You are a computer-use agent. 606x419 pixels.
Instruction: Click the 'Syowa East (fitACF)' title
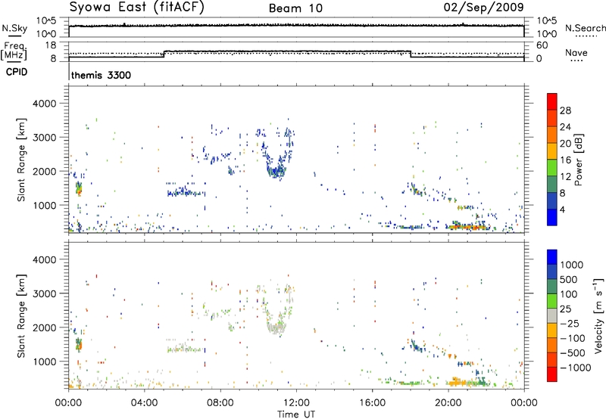pyautogui.click(x=137, y=8)
